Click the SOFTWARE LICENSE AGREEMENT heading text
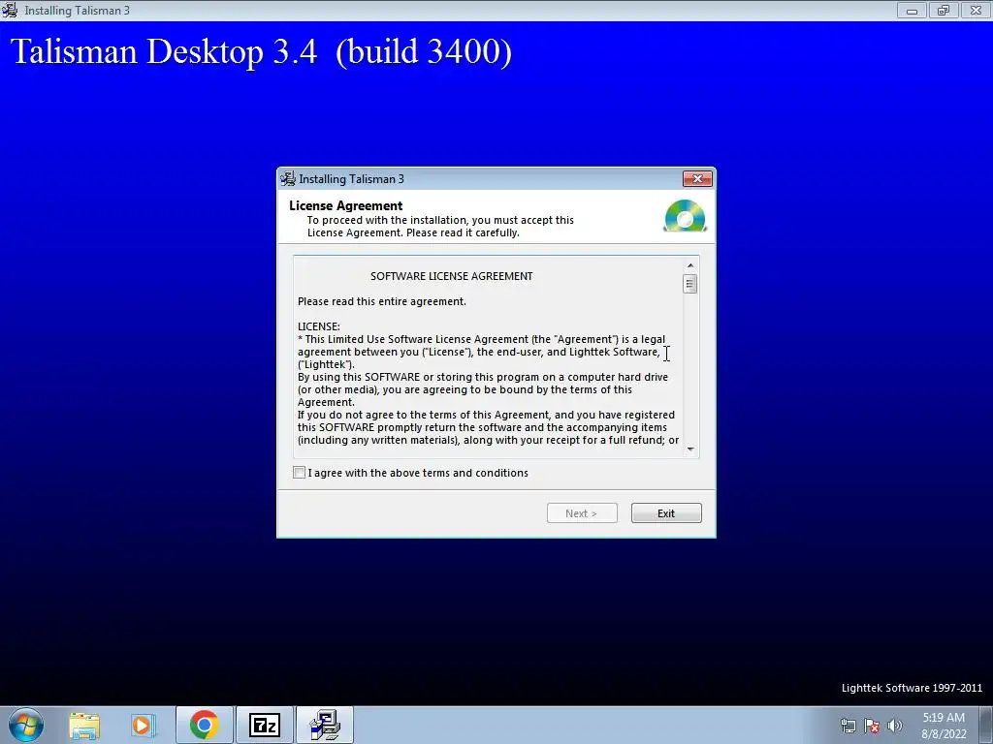 [x=452, y=276]
